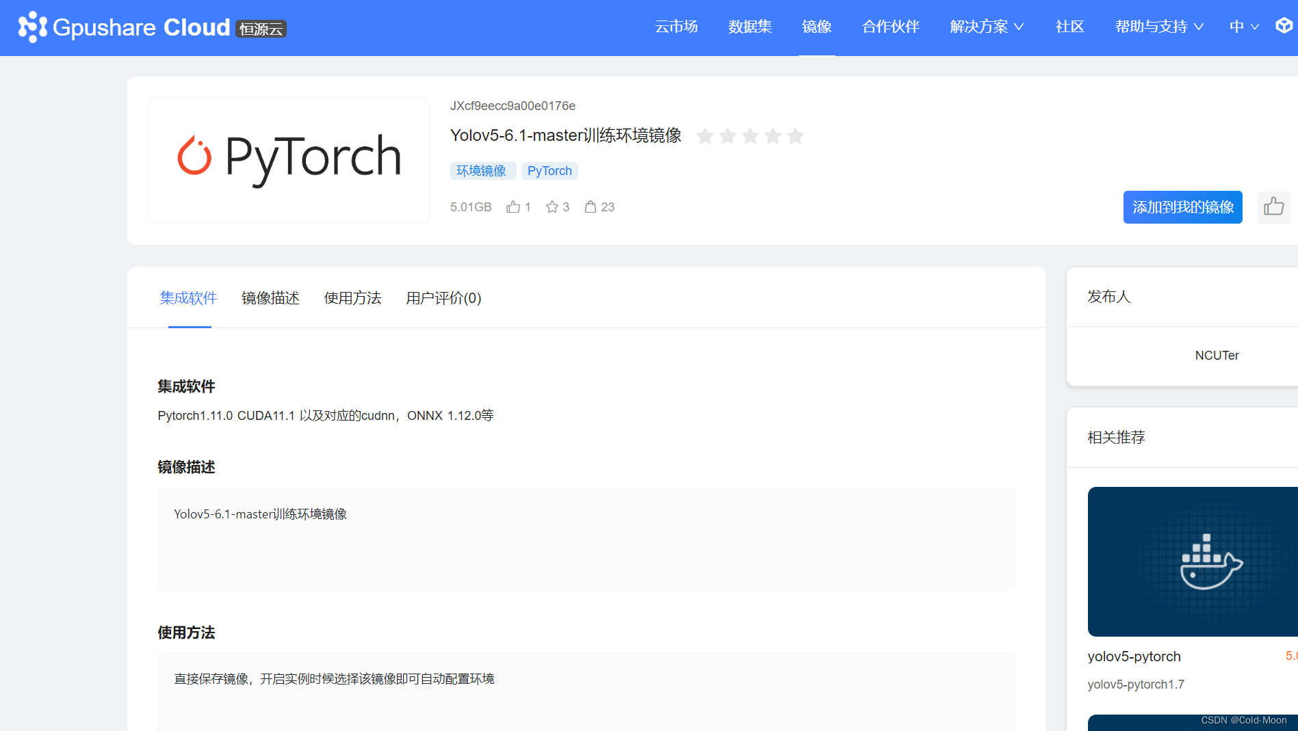Expand the 帮助与支持 dropdown menu
This screenshot has height=731, width=1298.
(1159, 27)
